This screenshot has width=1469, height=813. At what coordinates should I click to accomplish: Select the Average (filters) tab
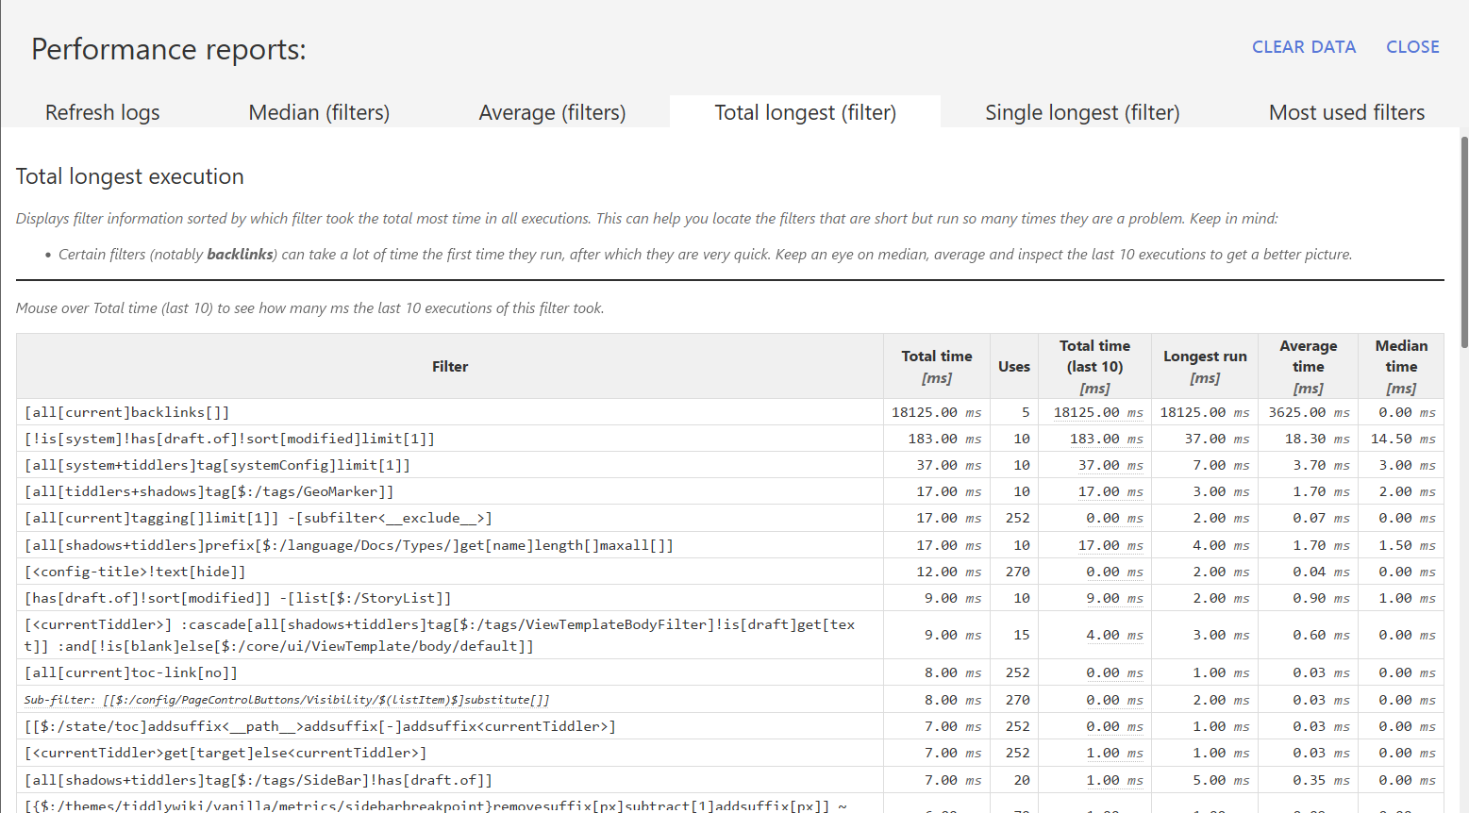coord(552,112)
